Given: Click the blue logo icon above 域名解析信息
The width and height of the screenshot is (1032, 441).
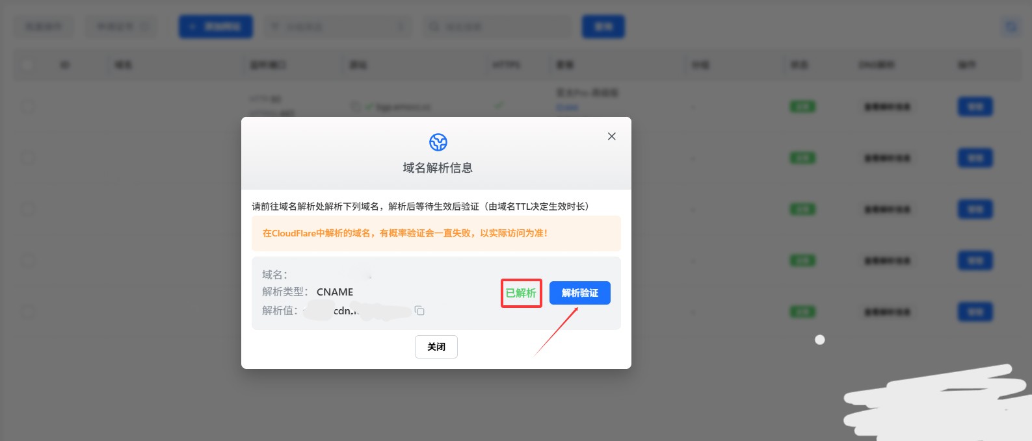Looking at the screenshot, I should pos(438,142).
